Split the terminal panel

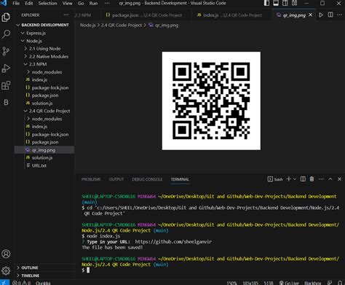pyautogui.click(x=303, y=179)
